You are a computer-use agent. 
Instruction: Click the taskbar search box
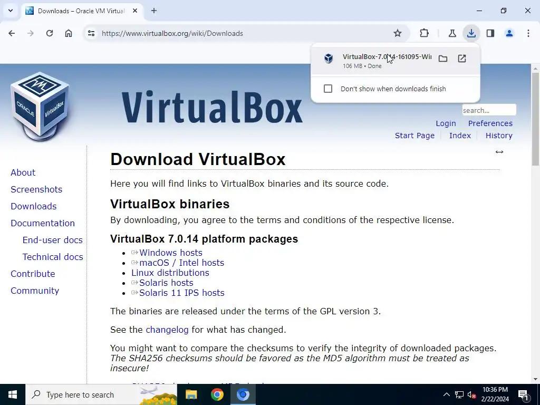coord(101,394)
